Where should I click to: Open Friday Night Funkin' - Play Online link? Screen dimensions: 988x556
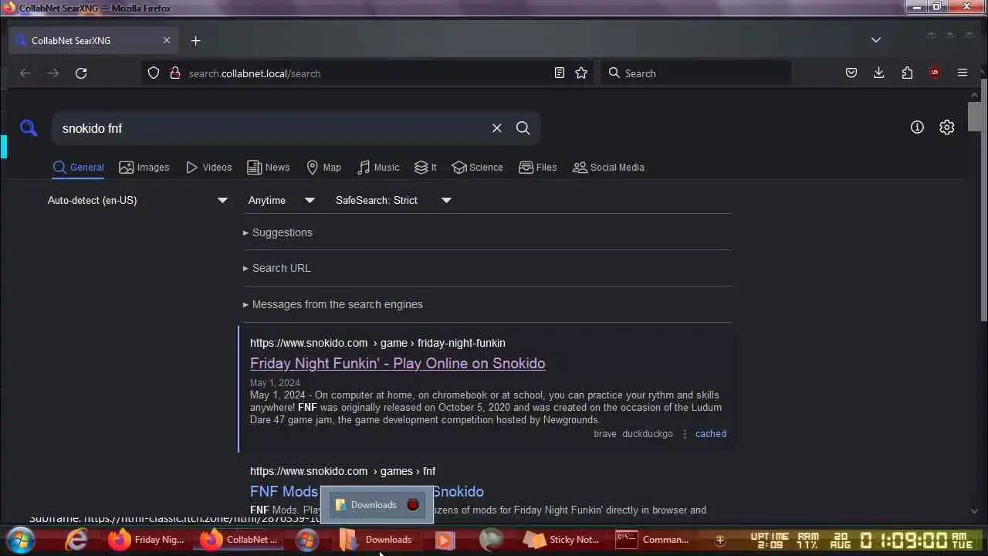tap(398, 364)
